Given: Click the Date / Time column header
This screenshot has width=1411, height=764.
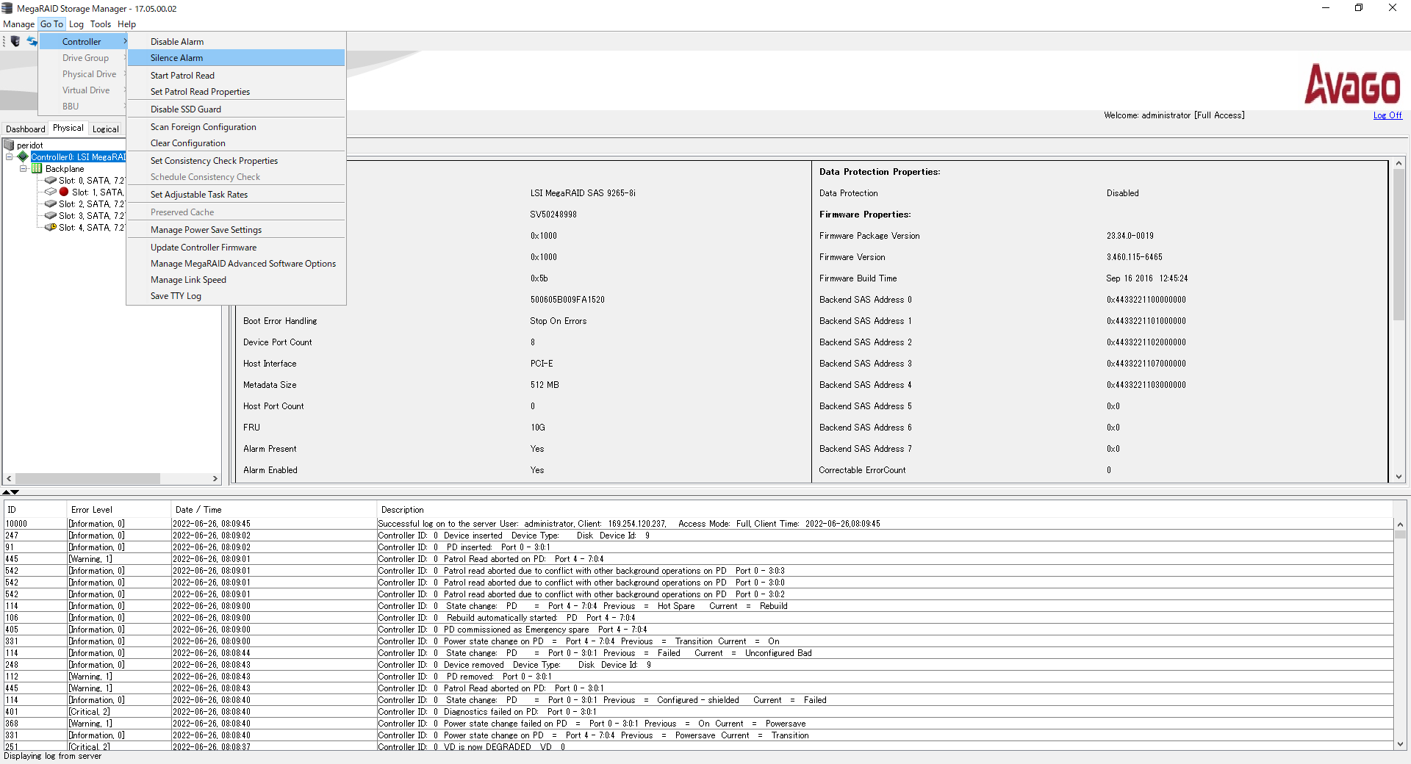Looking at the screenshot, I should pyautogui.click(x=273, y=509).
